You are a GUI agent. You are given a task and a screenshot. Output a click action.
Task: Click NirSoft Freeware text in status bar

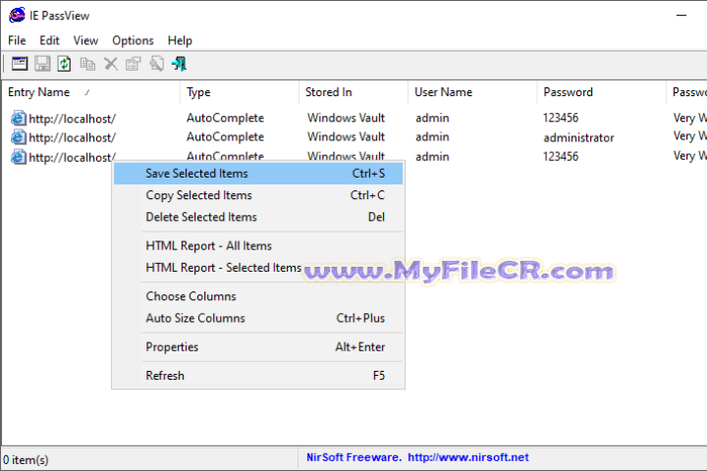click(x=353, y=457)
